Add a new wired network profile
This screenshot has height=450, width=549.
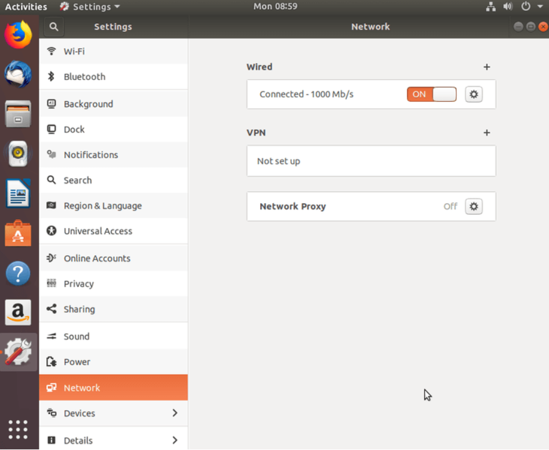pos(486,67)
